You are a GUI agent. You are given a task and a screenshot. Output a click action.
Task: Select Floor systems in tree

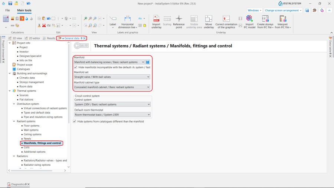point(32,126)
